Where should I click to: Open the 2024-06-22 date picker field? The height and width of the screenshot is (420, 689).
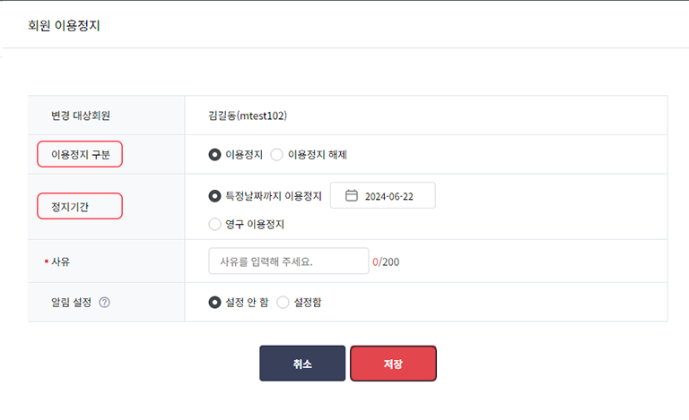point(383,195)
